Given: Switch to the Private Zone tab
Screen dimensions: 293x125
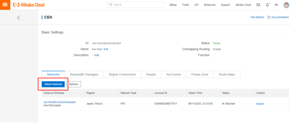Looking at the screenshot, I should tap(199, 74).
